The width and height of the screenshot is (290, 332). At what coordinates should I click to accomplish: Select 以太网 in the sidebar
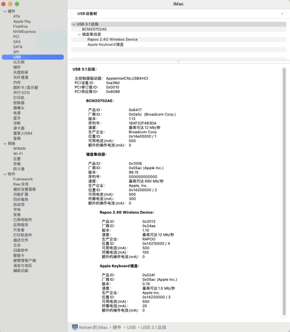click(19, 62)
